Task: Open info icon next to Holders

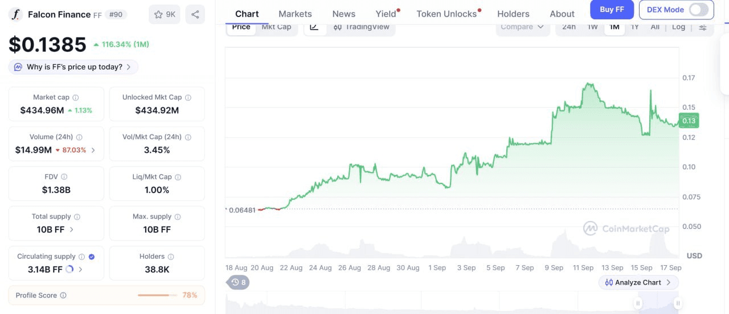Action: tap(171, 257)
